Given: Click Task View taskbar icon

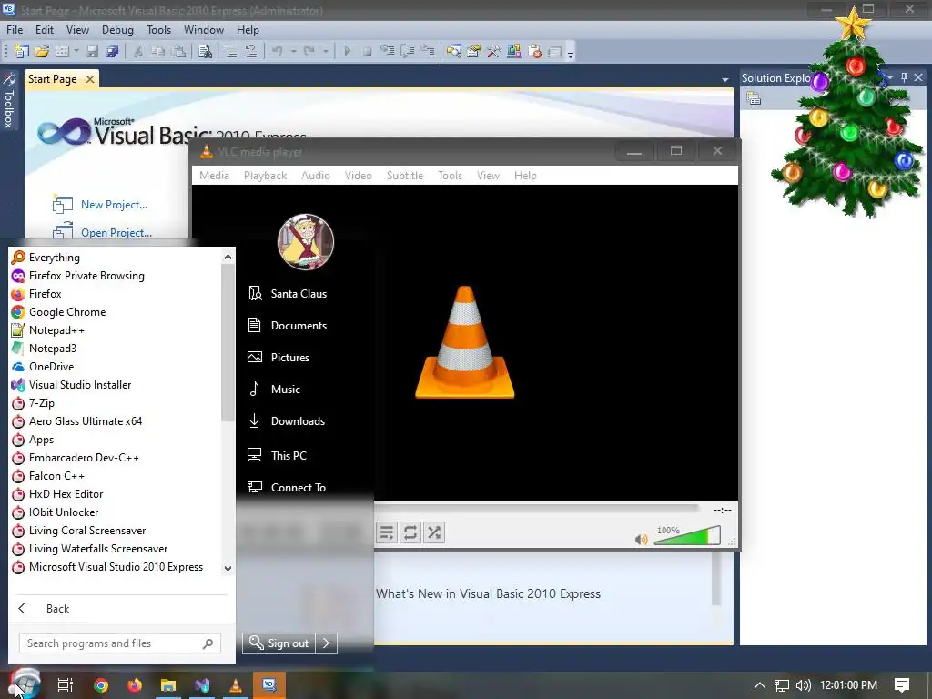Looking at the screenshot, I should 66,685.
